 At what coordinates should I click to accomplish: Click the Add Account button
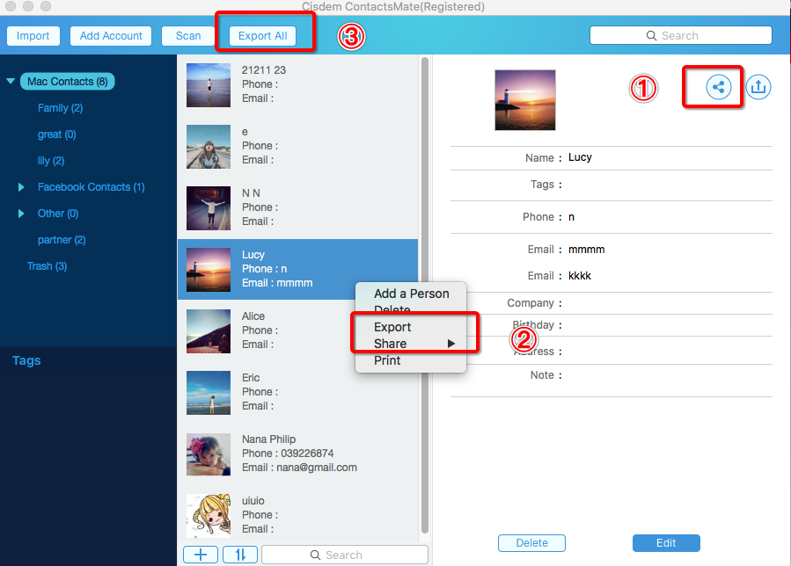coord(111,36)
